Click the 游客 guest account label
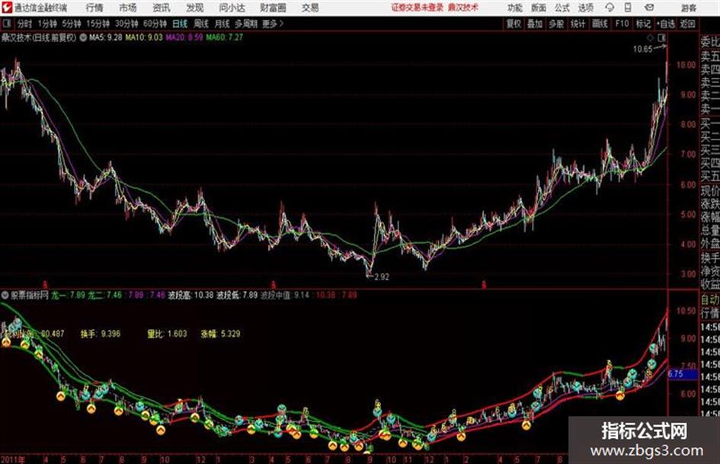Image resolution: width=720 pixels, height=464 pixels. (688, 8)
